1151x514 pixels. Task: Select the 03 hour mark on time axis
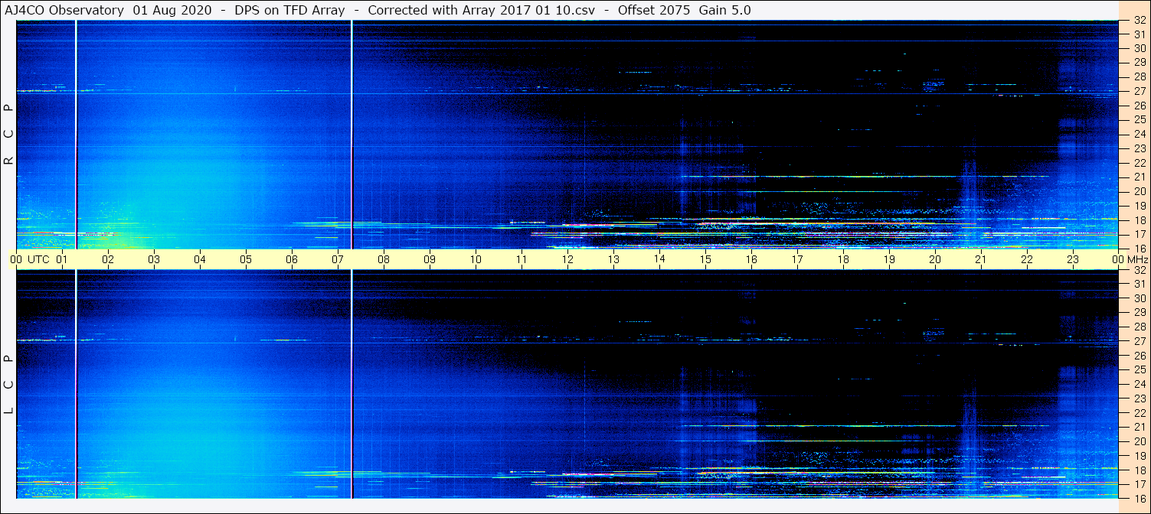point(154,259)
